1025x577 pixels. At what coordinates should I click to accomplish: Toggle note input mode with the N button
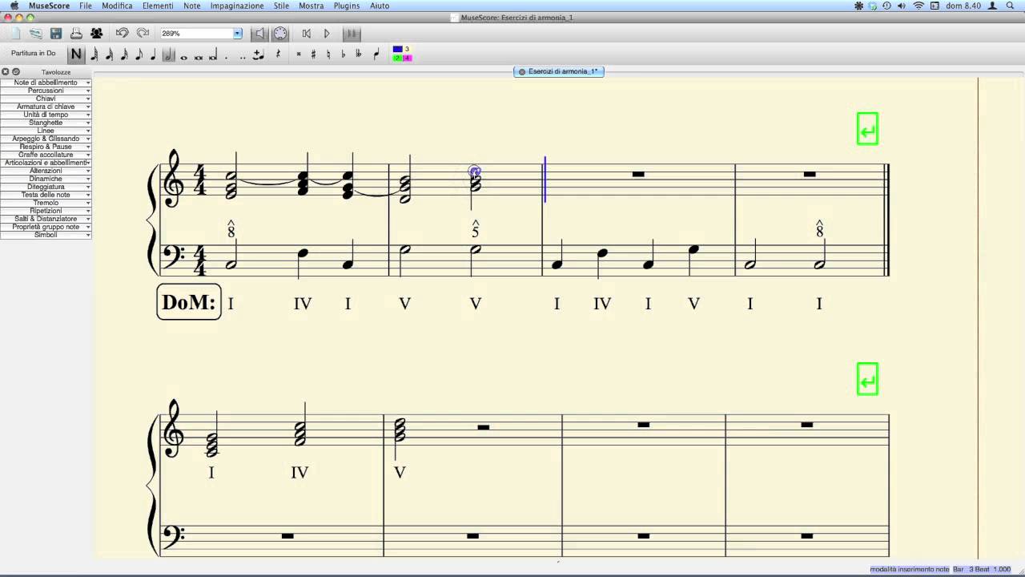click(76, 54)
